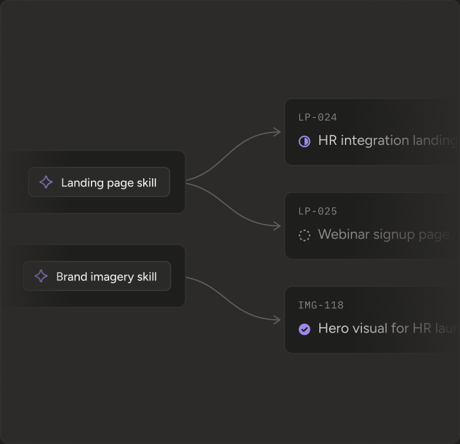Open the HR integration landing card
This screenshot has width=460, height=444.
pos(372,132)
